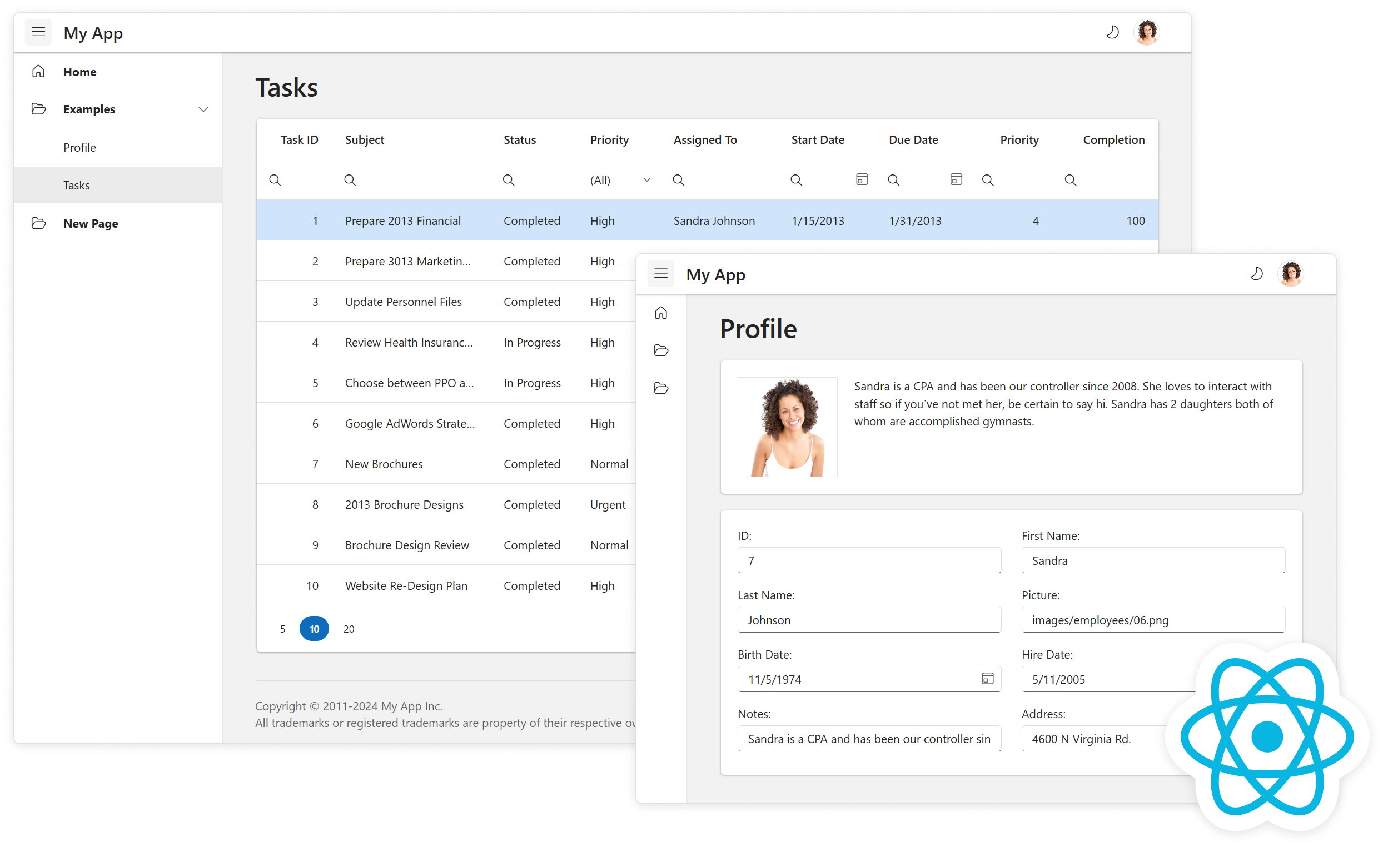Expand the folder group in the Profile sidebar
This screenshot has height=847, width=1383.
pos(661,350)
